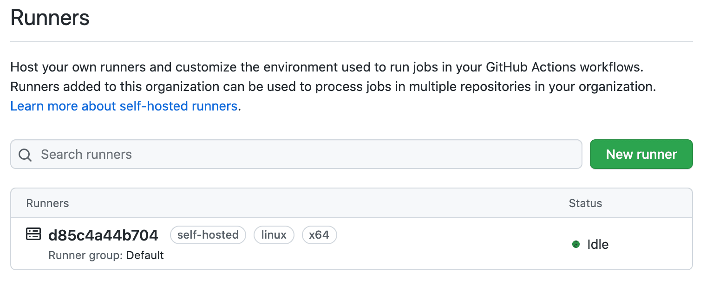Click the Runners column header
The height and width of the screenshot is (286, 706).
click(47, 203)
